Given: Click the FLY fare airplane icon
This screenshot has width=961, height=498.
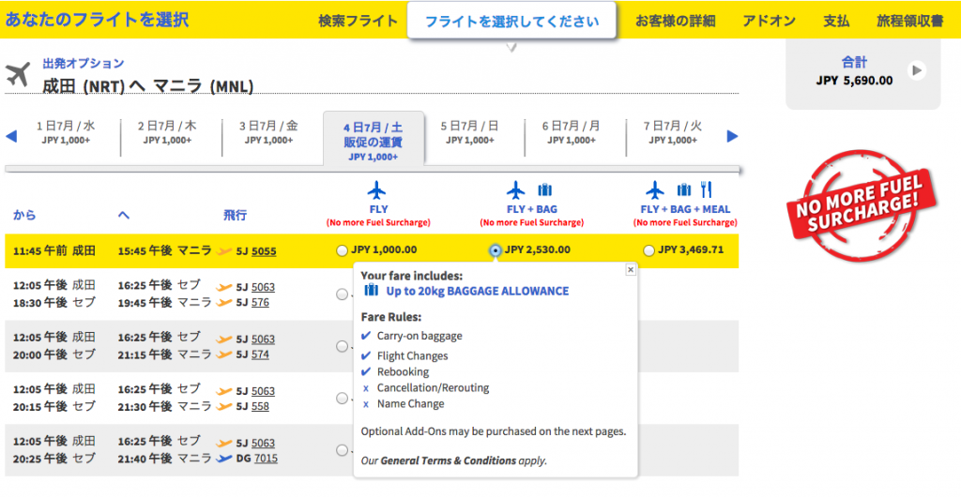Looking at the screenshot, I should pos(376,190).
